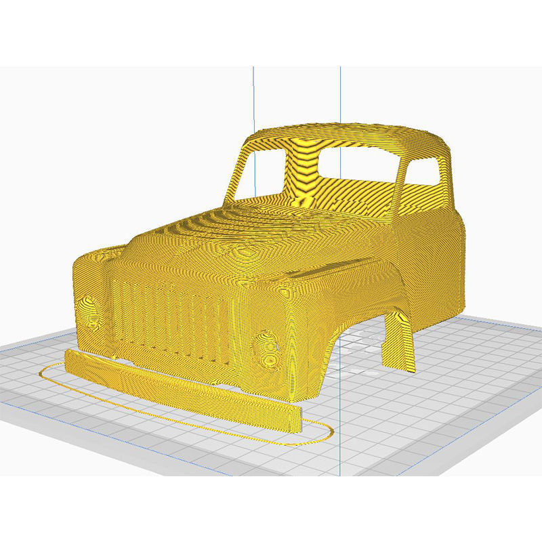This screenshot has height=542, width=542.
Task: Select the separate front bumper part
Action: tap(183, 391)
